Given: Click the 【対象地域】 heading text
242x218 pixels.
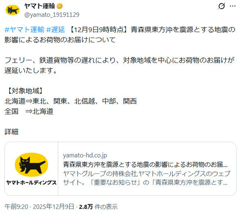Looking at the screenshot, I should [24, 91].
